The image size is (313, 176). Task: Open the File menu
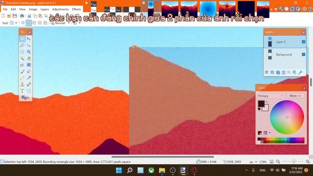(5, 9)
